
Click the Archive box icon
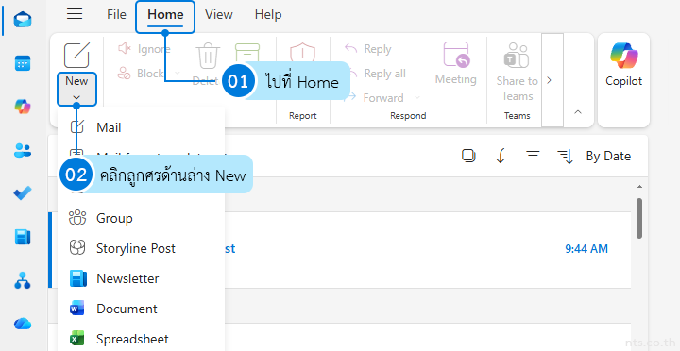click(247, 52)
